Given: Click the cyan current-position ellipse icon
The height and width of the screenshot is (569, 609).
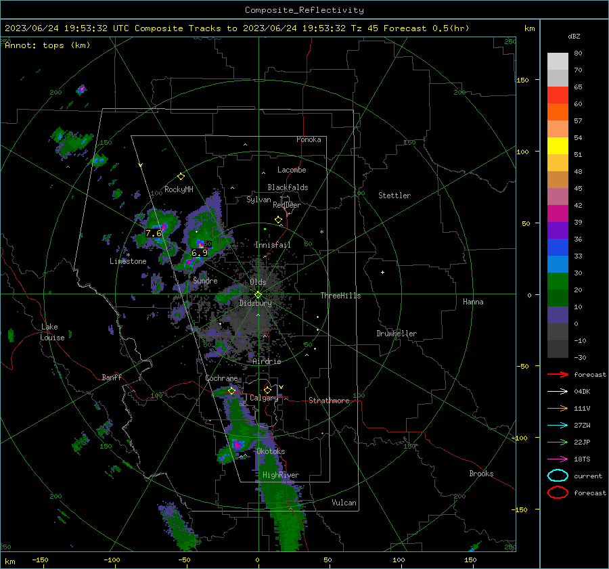Looking at the screenshot, I should tap(558, 476).
